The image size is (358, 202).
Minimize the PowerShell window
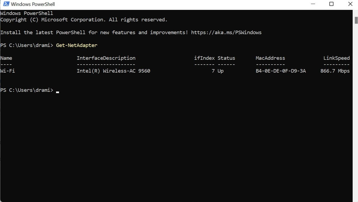pyautogui.click(x=313, y=4)
